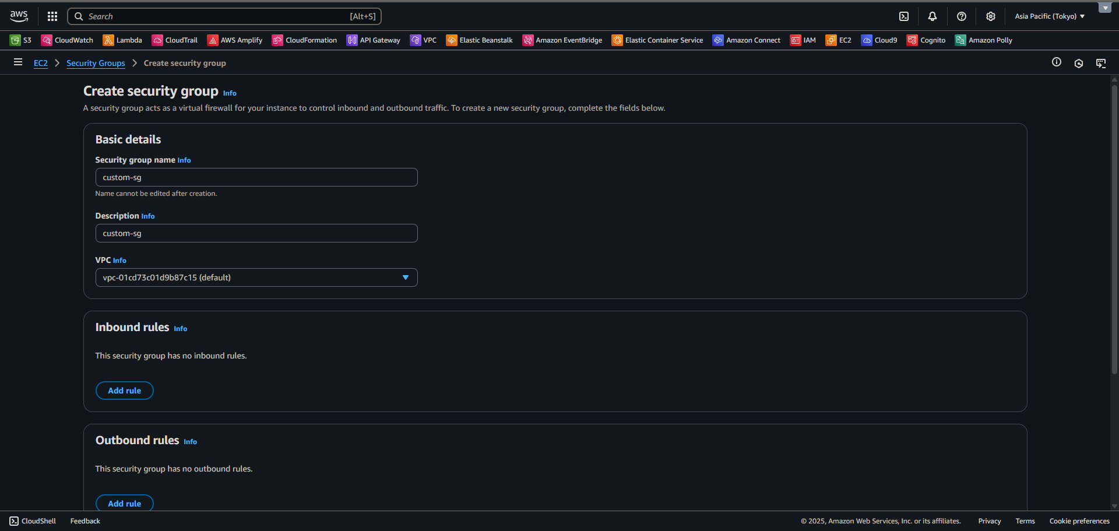Open Terms link in footer
Screen dimensions: 1119x531
click(x=1025, y=521)
